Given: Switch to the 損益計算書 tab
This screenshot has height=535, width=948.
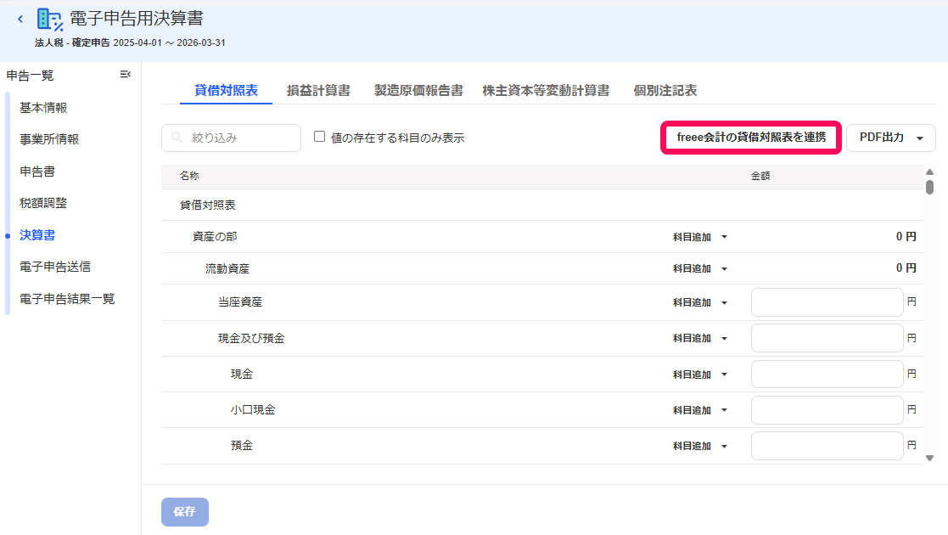Looking at the screenshot, I should (x=318, y=91).
